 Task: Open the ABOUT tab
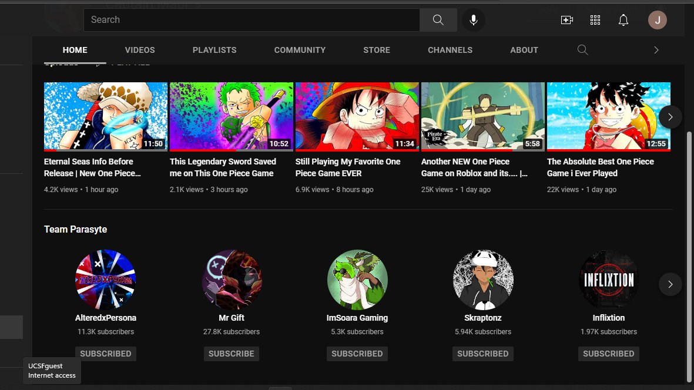pyautogui.click(x=524, y=50)
